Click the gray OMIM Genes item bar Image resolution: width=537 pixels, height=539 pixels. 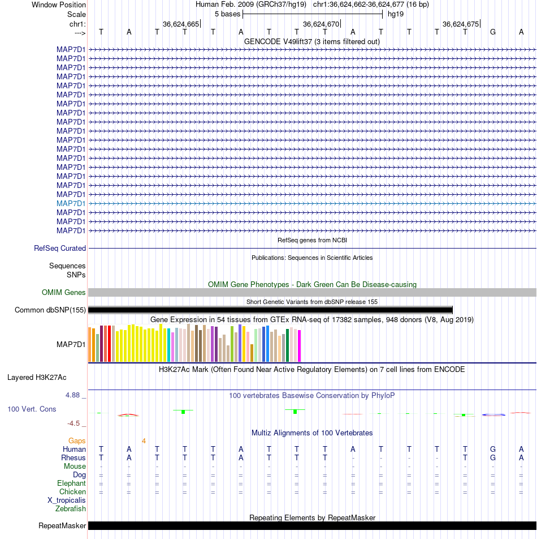click(x=312, y=293)
